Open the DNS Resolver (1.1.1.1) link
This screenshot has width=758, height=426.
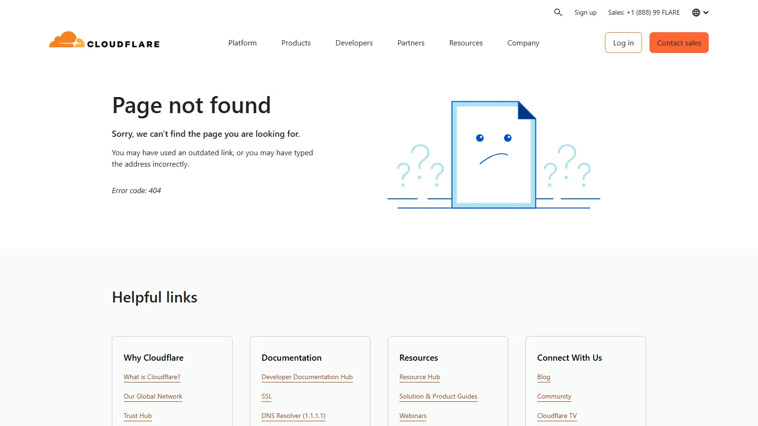point(293,416)
